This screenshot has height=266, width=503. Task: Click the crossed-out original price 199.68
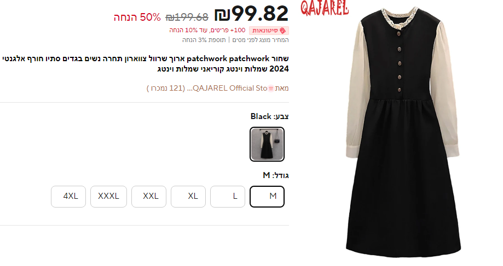tap(187, 17)
